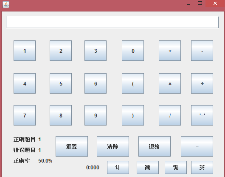225x177 pixels.
Task: Click the large = submit button
Action: pos(197,146)
